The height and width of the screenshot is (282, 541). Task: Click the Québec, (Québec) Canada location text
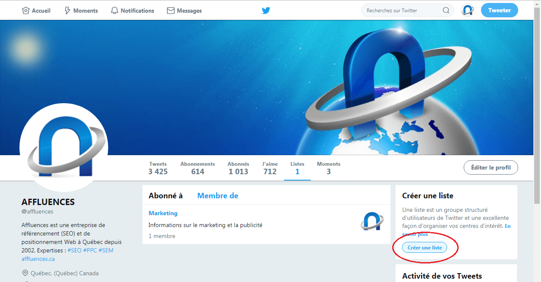point(64,273)
